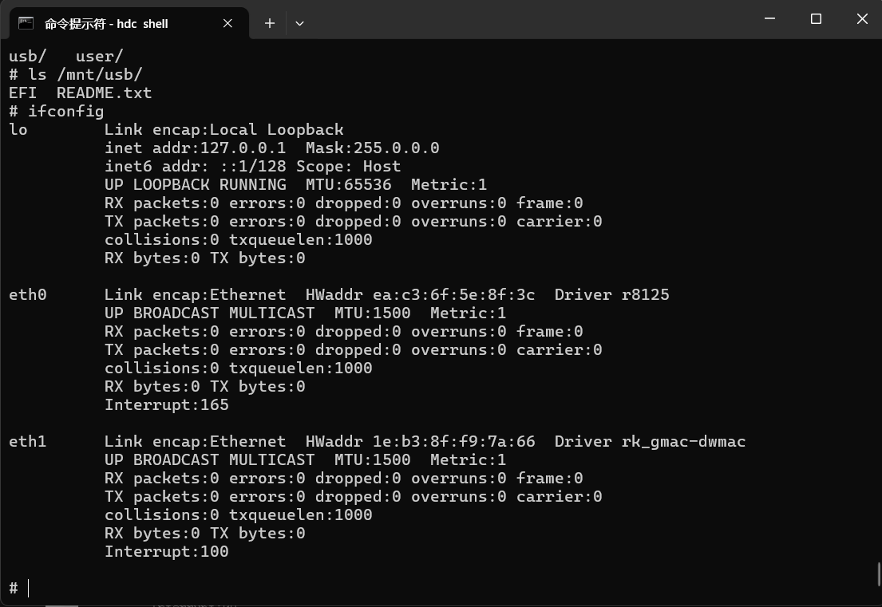Close the hdc shell tab
The width and height of the screenshot is (882, 607).
click(x=227, y=23)
